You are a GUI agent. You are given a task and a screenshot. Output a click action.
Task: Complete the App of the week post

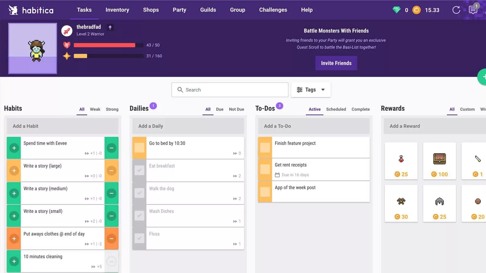(265, 192)
